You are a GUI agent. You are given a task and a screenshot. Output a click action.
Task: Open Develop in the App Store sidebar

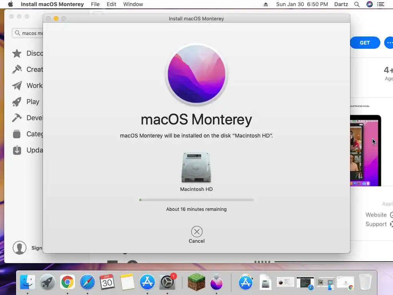28,118
